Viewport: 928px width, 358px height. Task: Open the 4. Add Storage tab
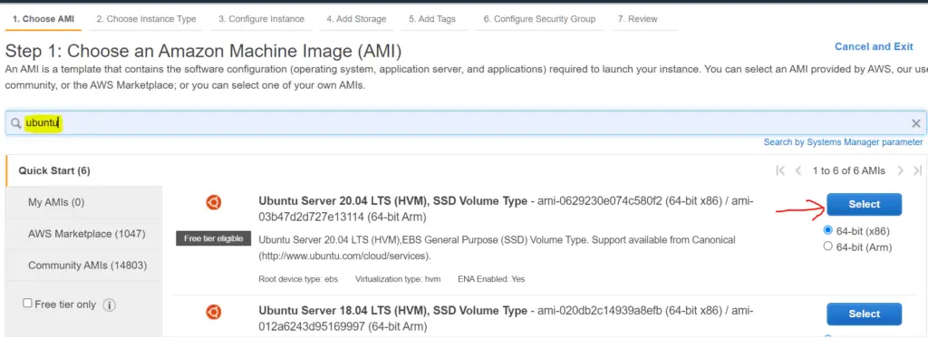click(356, 19)
